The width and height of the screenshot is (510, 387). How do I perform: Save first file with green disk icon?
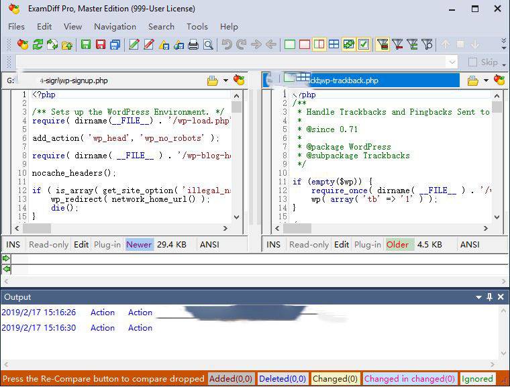tap(85, 44)
